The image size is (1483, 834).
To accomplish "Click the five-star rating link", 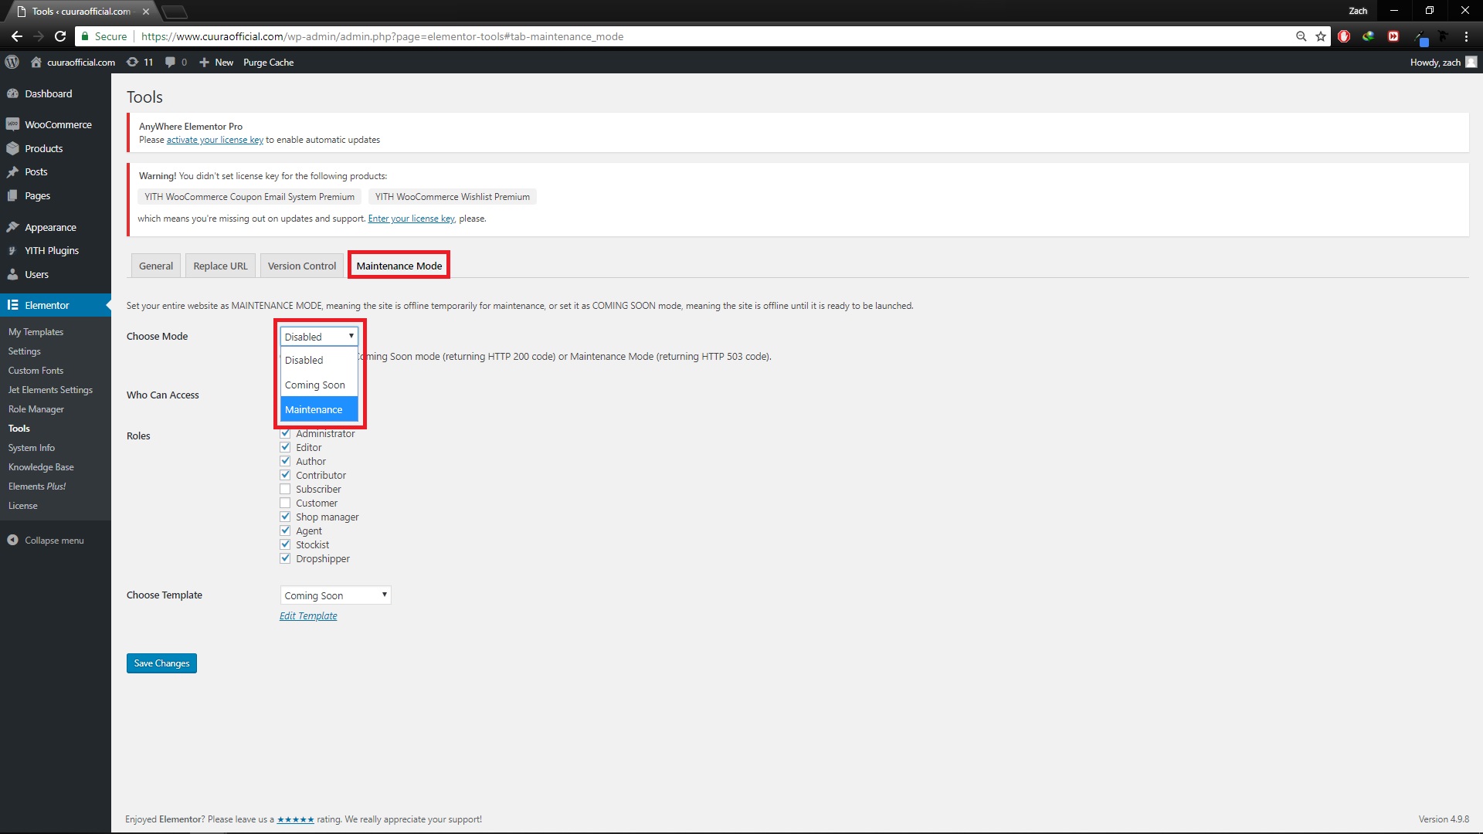I will (295, 819).
